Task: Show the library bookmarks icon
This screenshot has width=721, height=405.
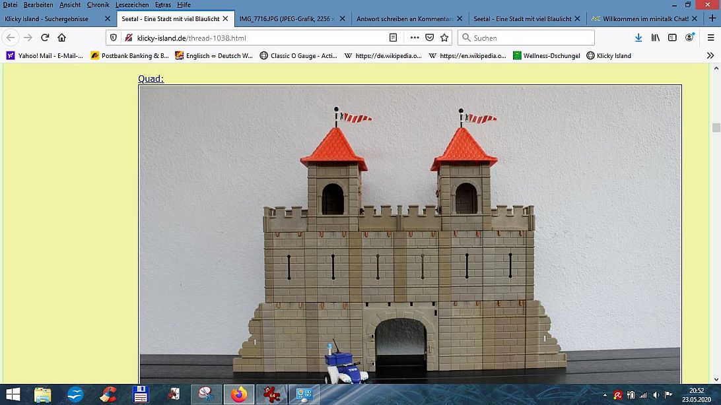Action: tap(656, 38)
